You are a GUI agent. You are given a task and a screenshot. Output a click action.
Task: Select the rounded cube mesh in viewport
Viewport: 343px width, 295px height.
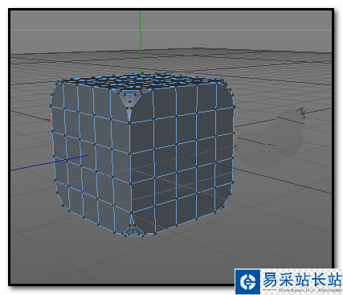[x=142, y=155]
